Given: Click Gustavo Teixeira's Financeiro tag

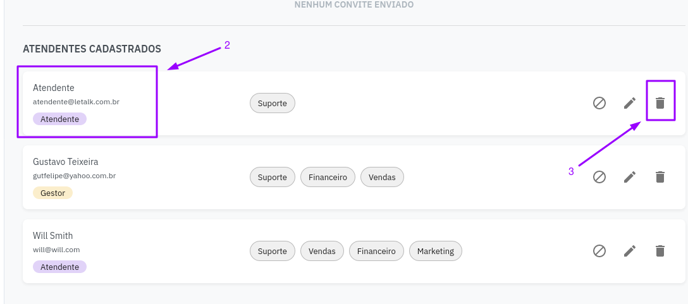Looking at the screenshot, I should (328, 177).
